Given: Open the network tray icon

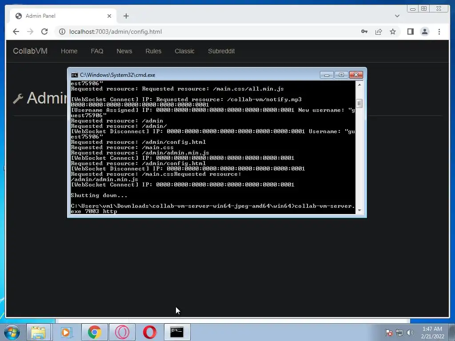Looking at the screenshot, I should point(399,333).
